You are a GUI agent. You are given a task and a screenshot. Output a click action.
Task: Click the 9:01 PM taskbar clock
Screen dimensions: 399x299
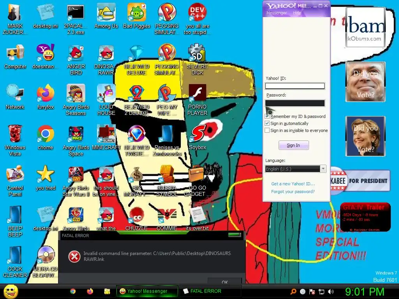click(365, 292)
